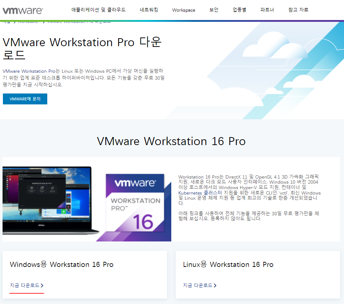The image size is (344, 304).
Task: Click the VMware Workstation Pro 다운로드 heading
Action: (x=82, y=48)
